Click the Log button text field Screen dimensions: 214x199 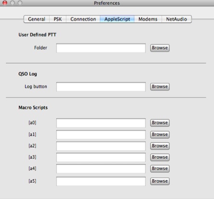click(101, 87)
